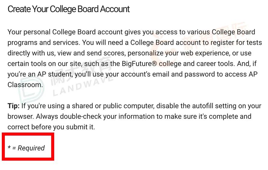The height and width of the screenshot is (170, 268).
Task: Click the word "Classroom." ending the first paragraph
Action: pos(25,85)
